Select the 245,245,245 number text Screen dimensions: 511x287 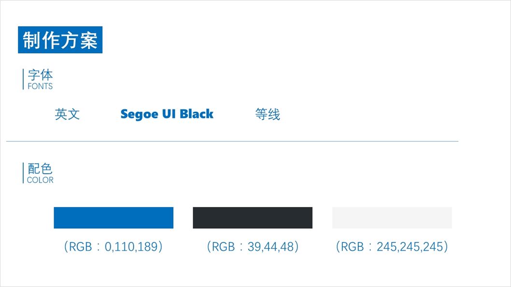(x=410, y=247)
